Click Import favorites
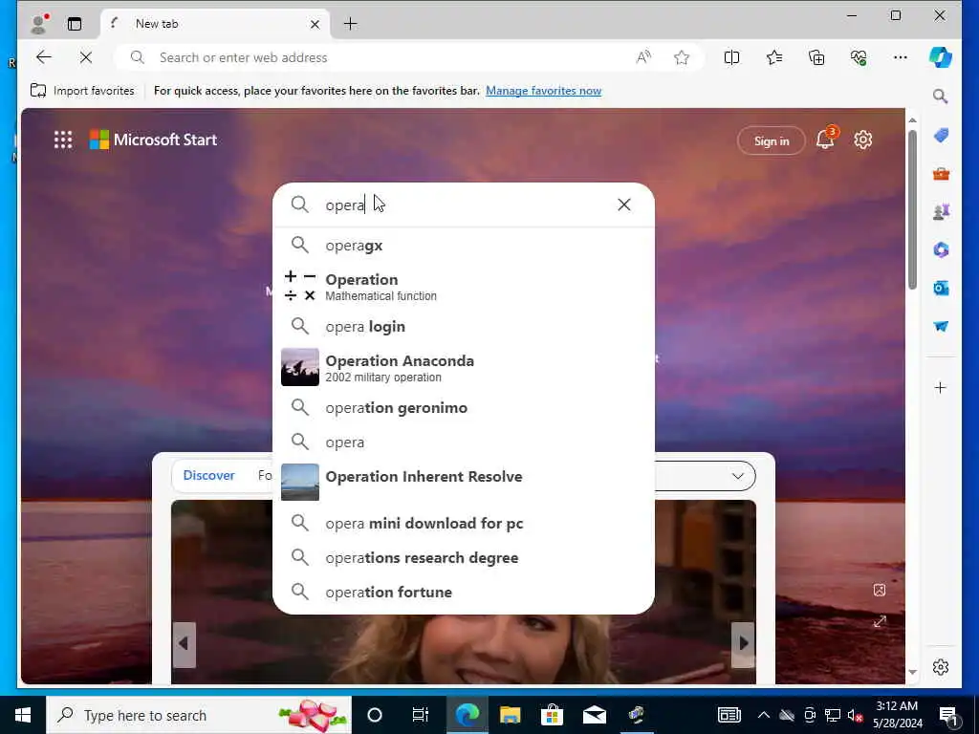Image resolution: width=979 pixels, height=734 pixels. point(82,91)
